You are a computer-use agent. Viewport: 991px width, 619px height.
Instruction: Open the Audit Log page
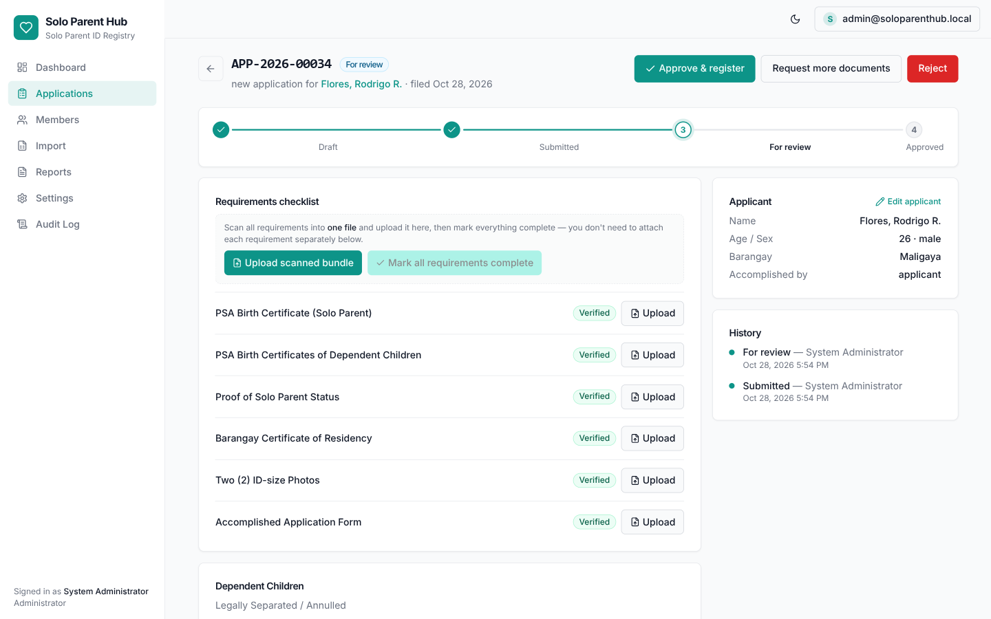tap(82, 224)
